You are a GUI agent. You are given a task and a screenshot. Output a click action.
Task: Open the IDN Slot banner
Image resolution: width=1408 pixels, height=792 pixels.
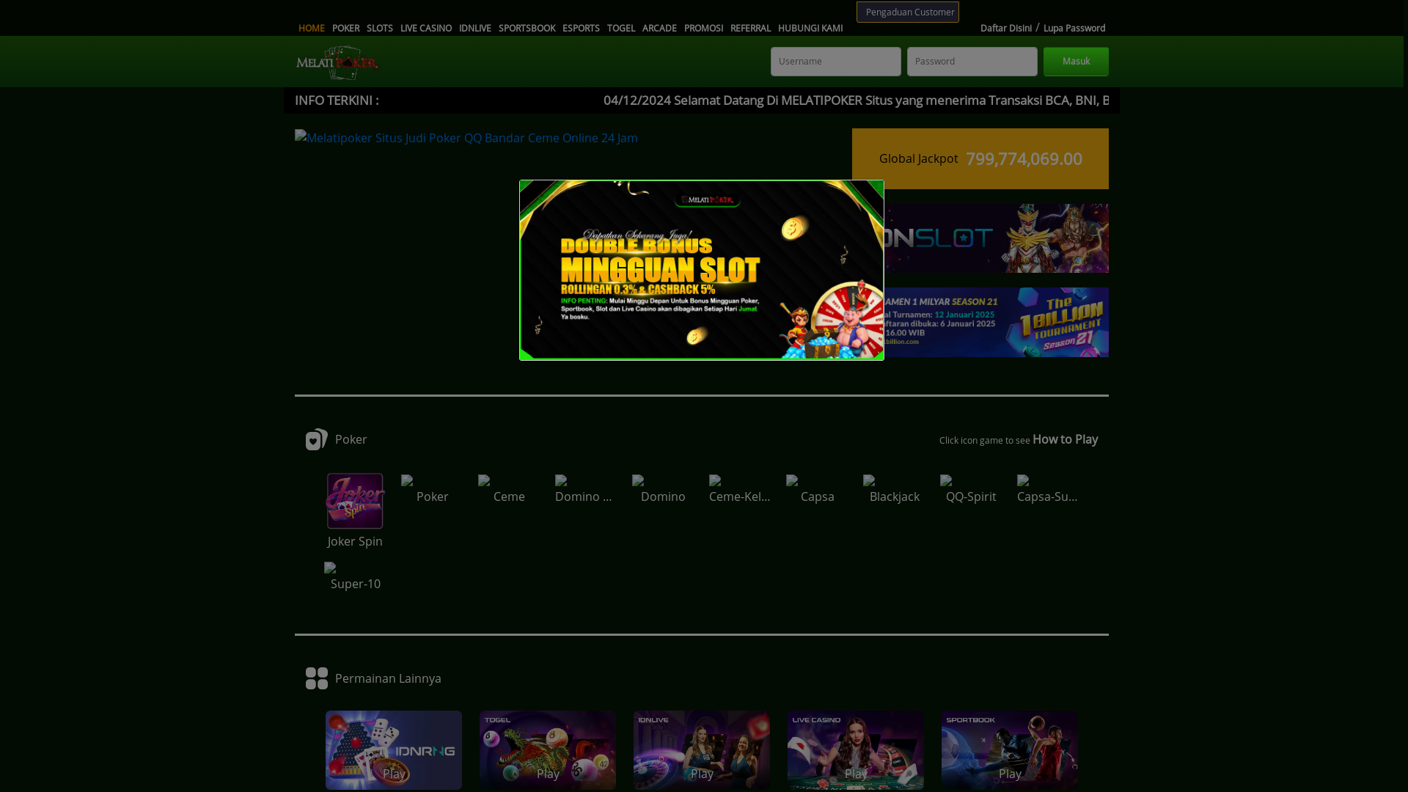[996, 238]
